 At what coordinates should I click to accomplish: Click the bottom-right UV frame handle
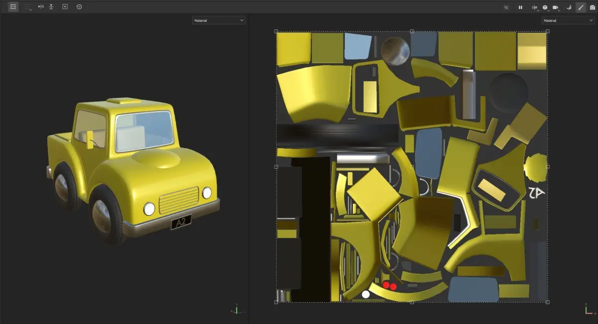click(548, 302)
